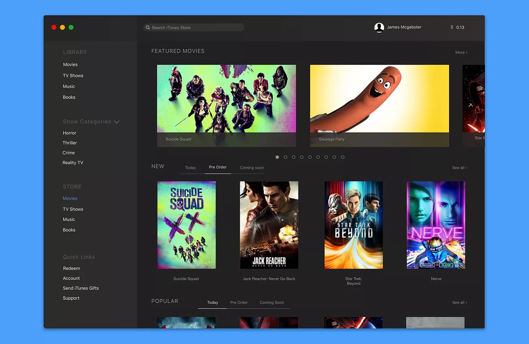Open Send iTunes Gifts link

click(81, 288)
